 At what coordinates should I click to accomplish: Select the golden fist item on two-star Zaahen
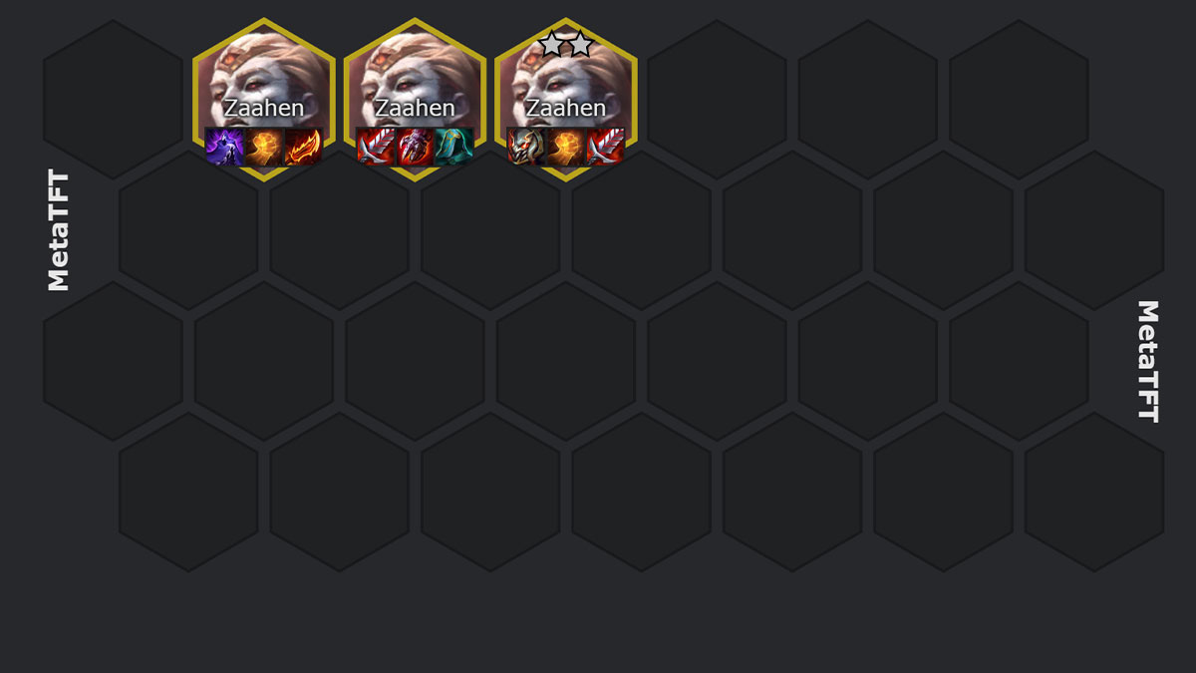tap(566, 147)
